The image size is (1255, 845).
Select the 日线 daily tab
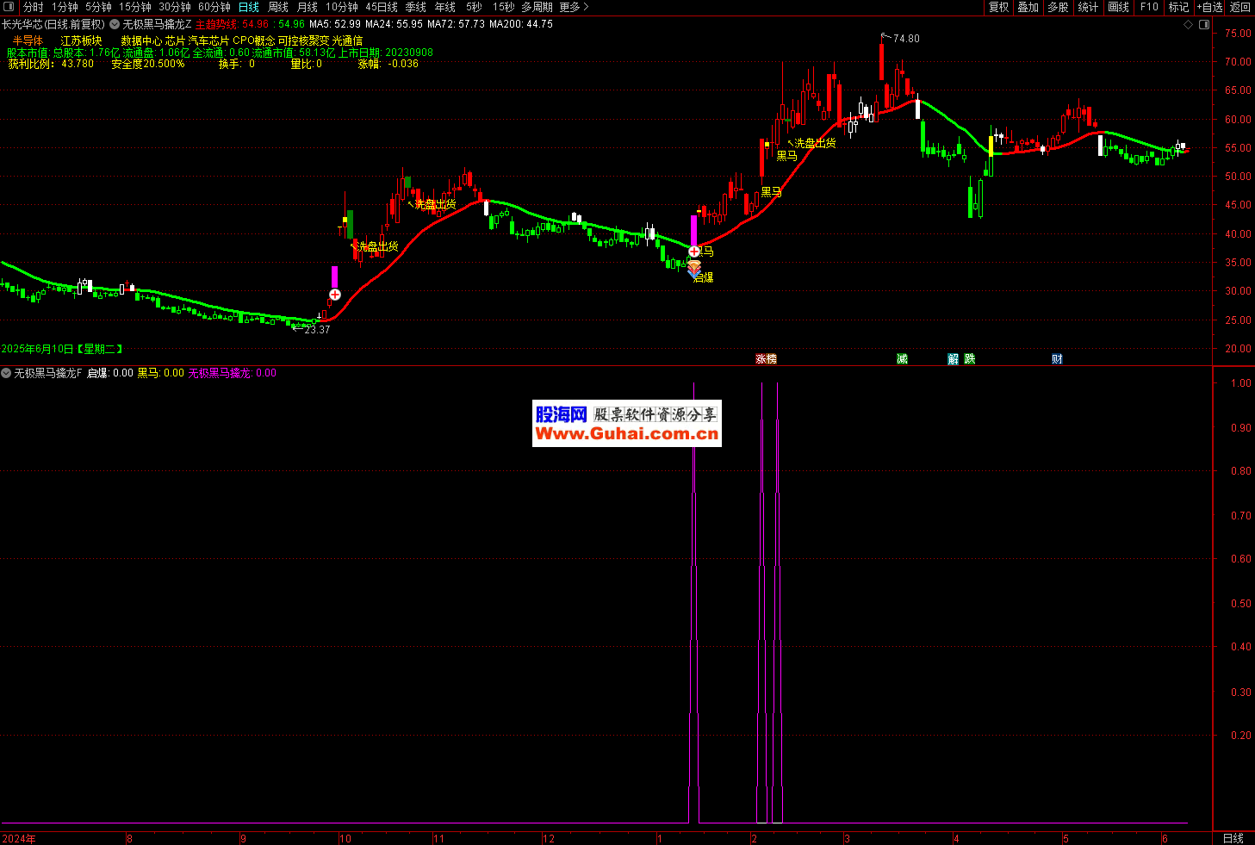point(249,7)
